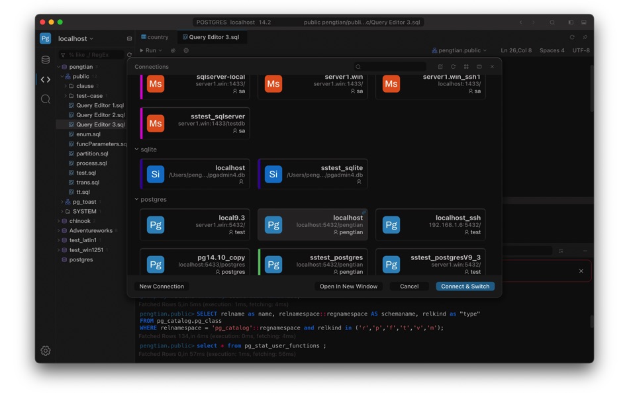Collapse the sqlite connections group
This screenshot has width=629, height=393.
(136, 149)
